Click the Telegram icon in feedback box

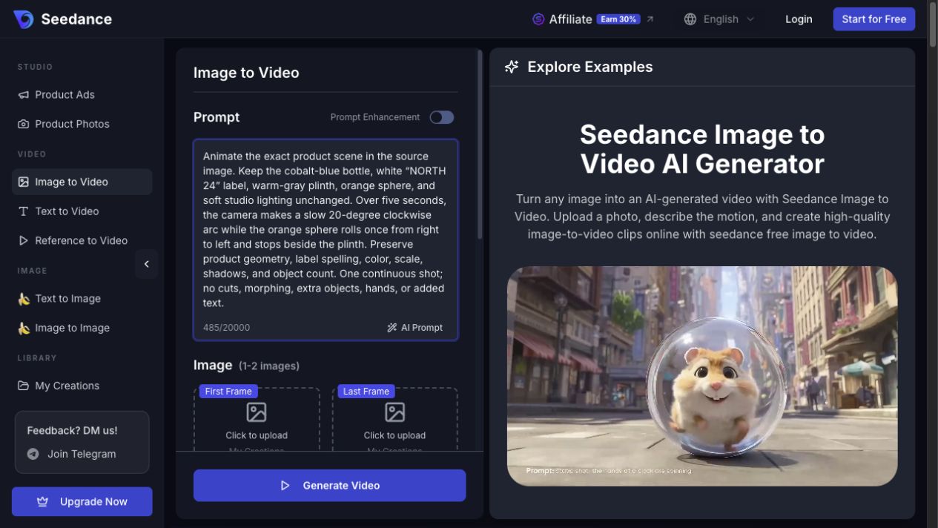click(33, 454)
